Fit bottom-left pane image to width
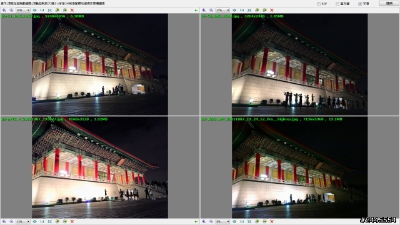Viewport: 400px width, 225px height. coord(35,221)
